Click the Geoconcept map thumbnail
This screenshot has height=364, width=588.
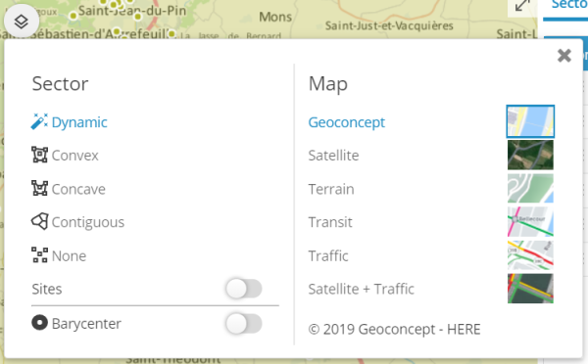[x=530, y=121]
